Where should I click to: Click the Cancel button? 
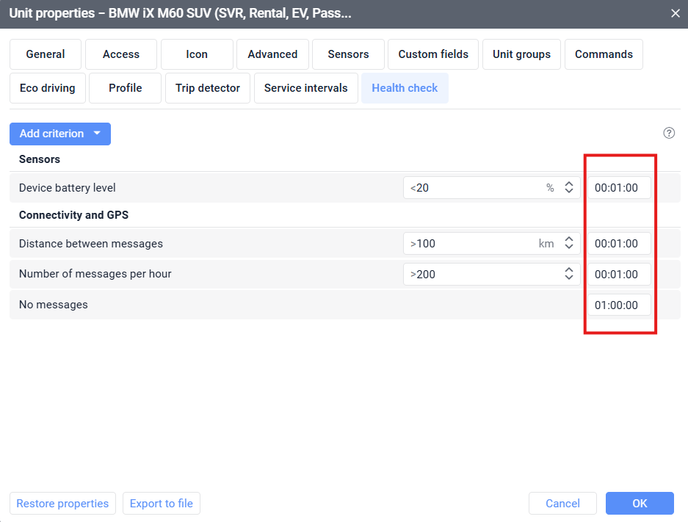tap(562, 504)
